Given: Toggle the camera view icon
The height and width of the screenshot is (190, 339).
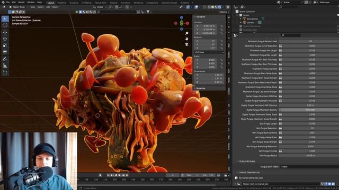Looking at the screenshot, I should coord(186,44).
